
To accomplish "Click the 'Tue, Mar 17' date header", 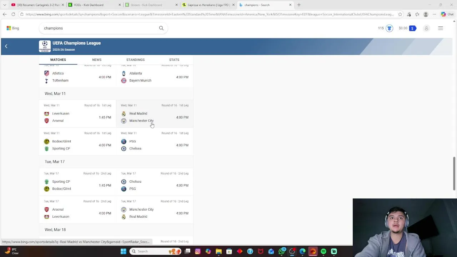I will tap(55, 162).
